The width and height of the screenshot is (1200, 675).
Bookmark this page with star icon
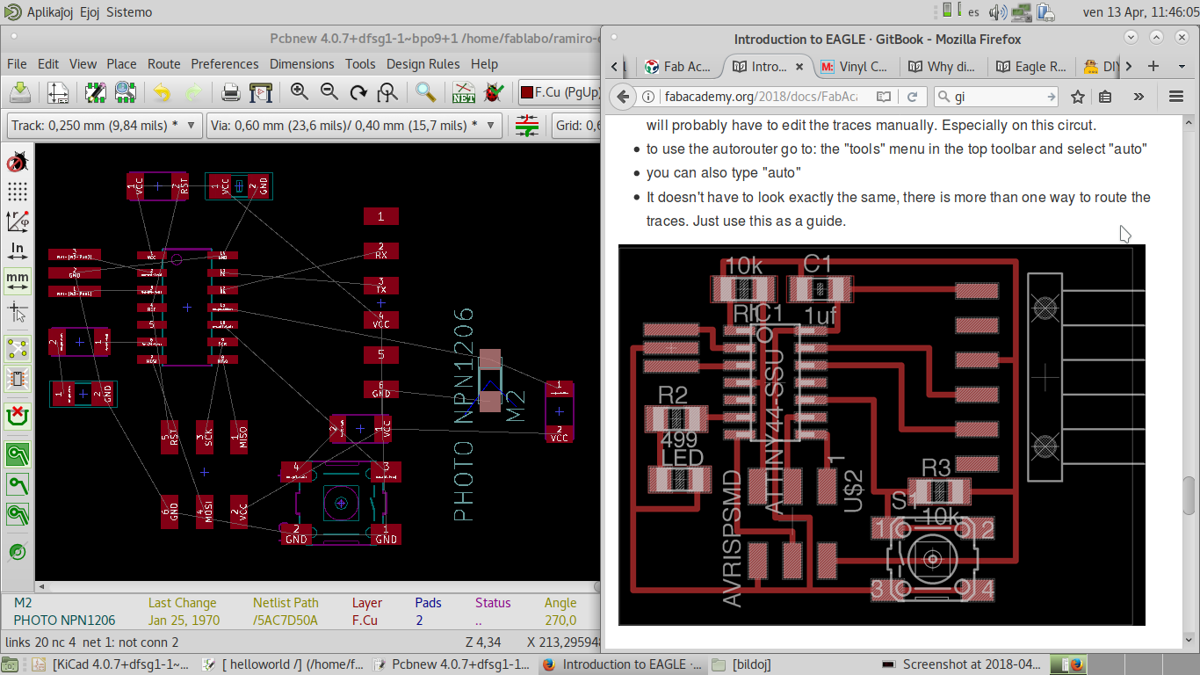[x=1078, y=97]
